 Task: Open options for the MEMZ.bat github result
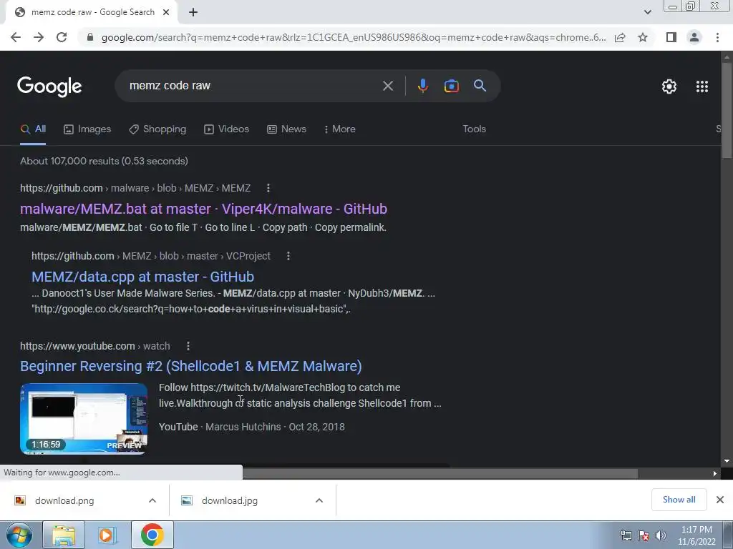(268, 188)
